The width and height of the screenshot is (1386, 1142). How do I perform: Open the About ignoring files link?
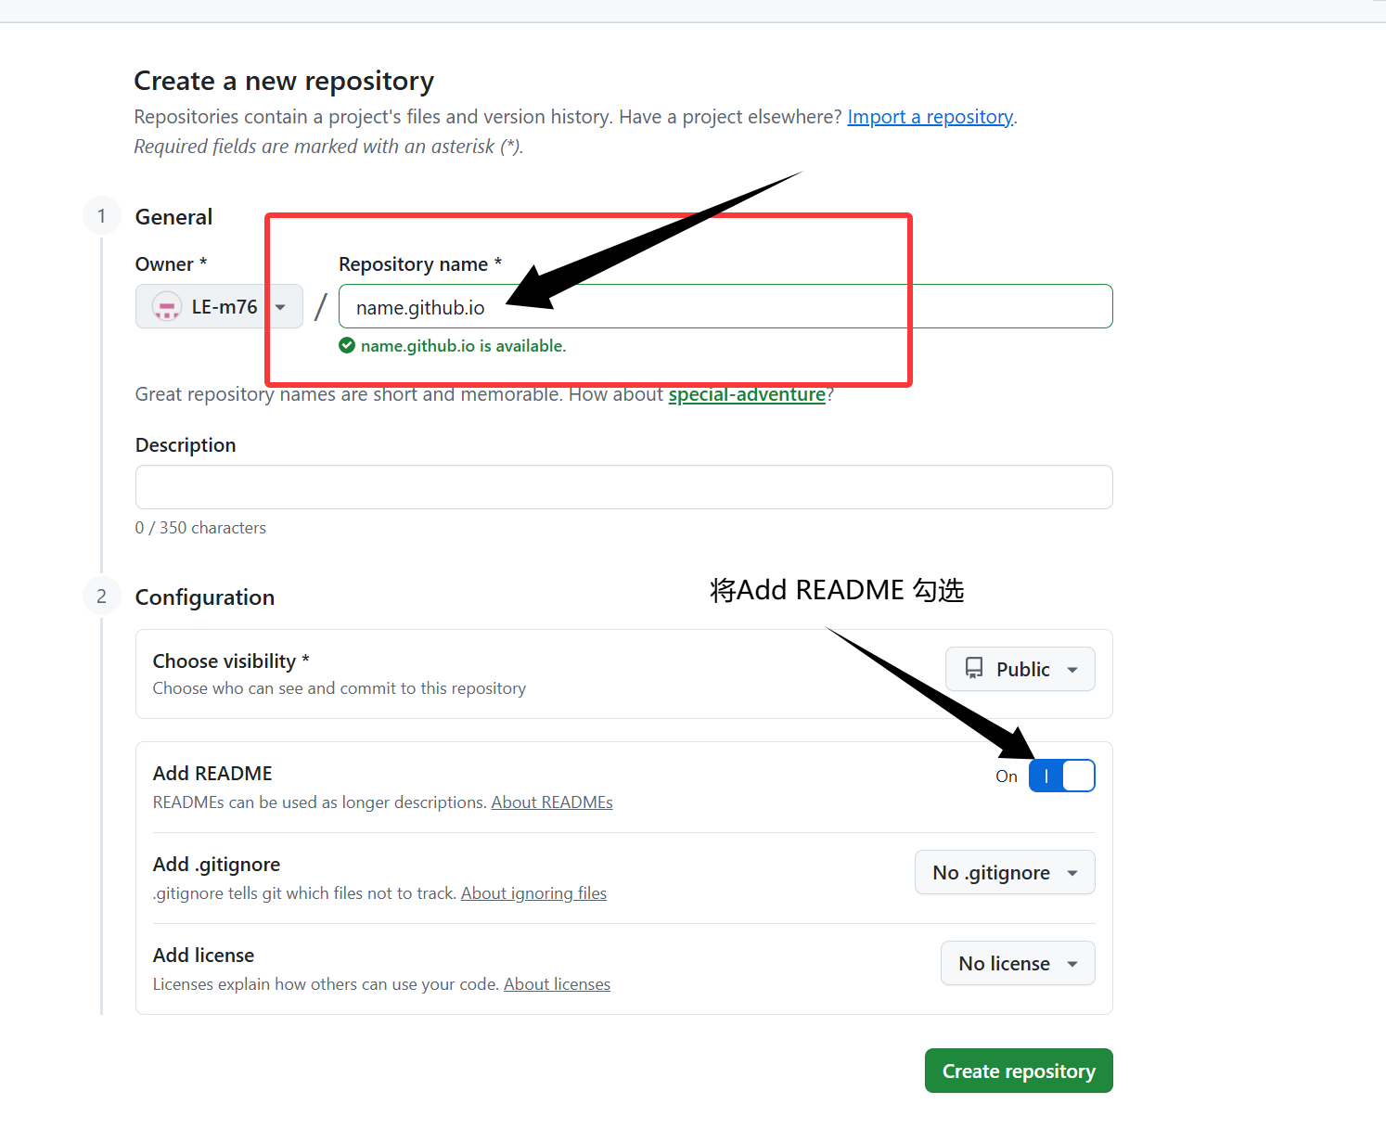[x=533, y=893]
